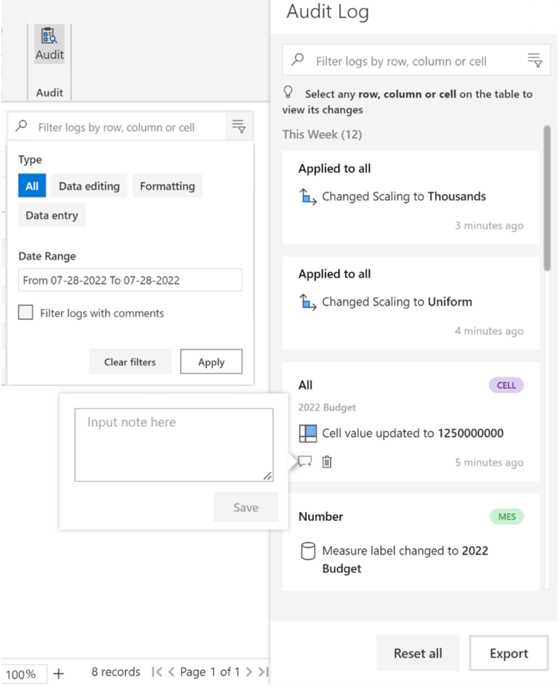Open the comment icon under the cell value entry
560x690 pixels.
tap(305, 462)
